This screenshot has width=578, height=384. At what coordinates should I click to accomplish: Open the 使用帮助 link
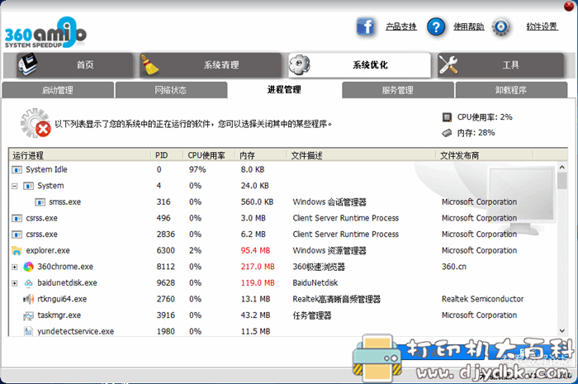click(468, 27)
